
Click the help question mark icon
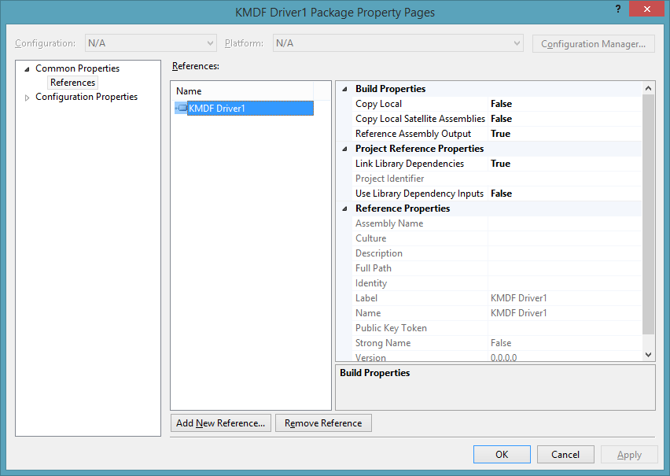[x=618, y=9]
